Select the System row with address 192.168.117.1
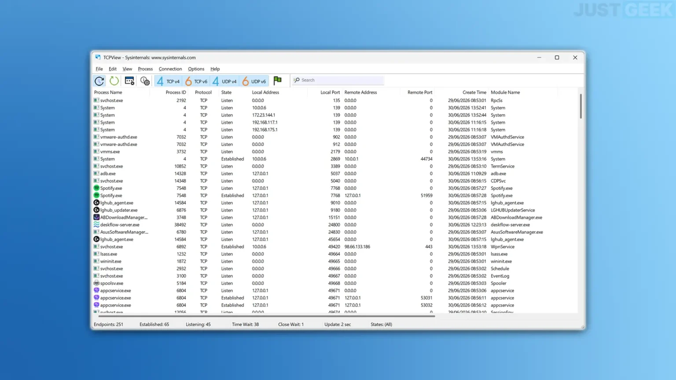 click(x=334, y=122)
